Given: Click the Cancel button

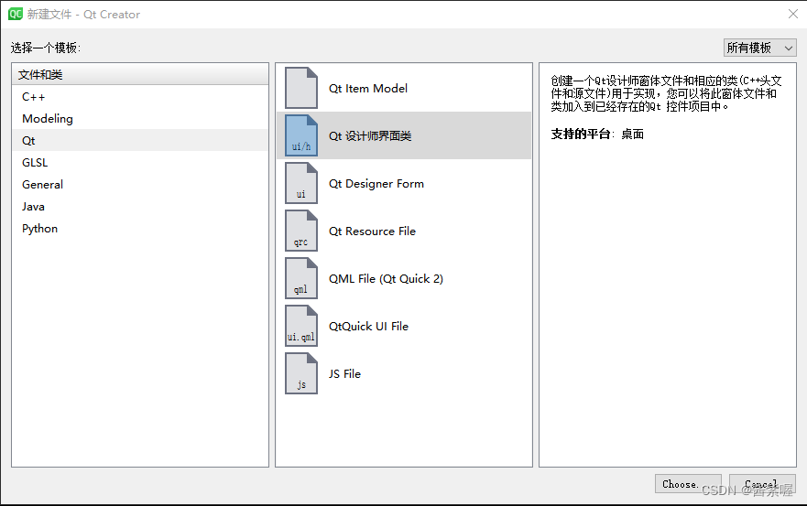Looking at the screenshot, I should click(x=762, y=484).
